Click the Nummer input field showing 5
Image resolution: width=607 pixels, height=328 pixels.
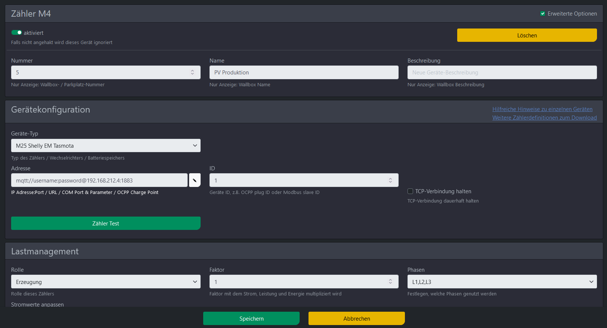(106, 72)
